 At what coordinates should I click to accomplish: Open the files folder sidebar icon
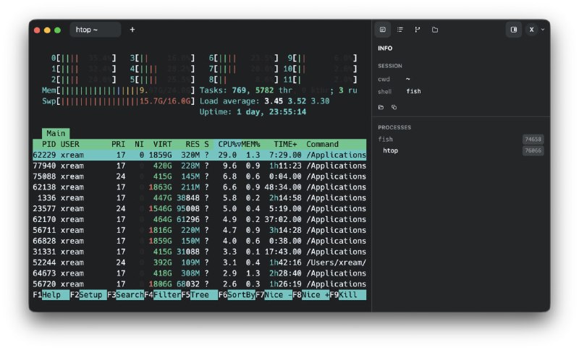click(x=435, y=30)
